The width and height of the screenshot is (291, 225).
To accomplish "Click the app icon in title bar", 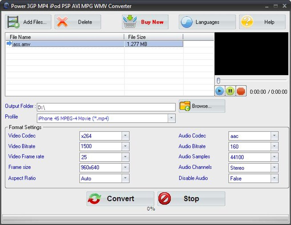I will click(x=6, y=6).
